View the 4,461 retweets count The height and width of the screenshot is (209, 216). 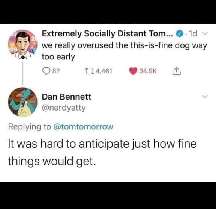[104, 71]
